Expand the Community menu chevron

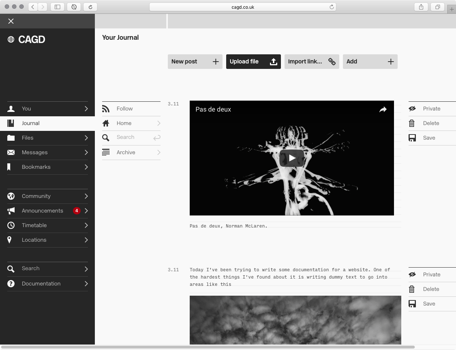pos(86,196)
